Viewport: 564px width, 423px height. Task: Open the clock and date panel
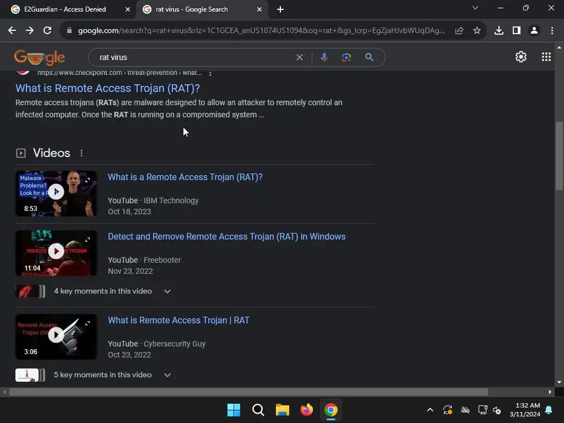525,410
